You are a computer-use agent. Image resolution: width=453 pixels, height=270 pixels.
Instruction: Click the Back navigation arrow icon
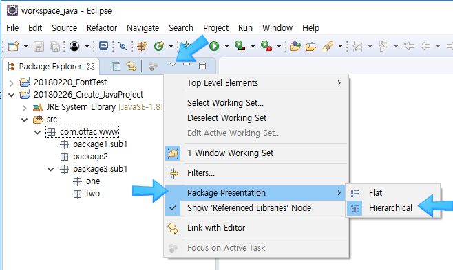(425, 46)
